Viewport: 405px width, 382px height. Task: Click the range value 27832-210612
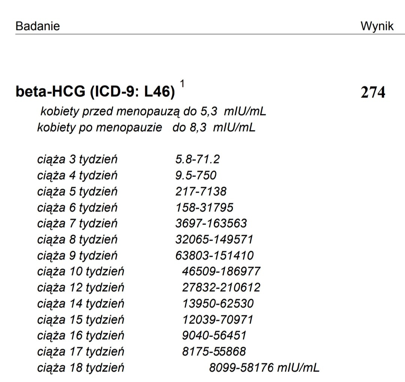tap(221, 287)
